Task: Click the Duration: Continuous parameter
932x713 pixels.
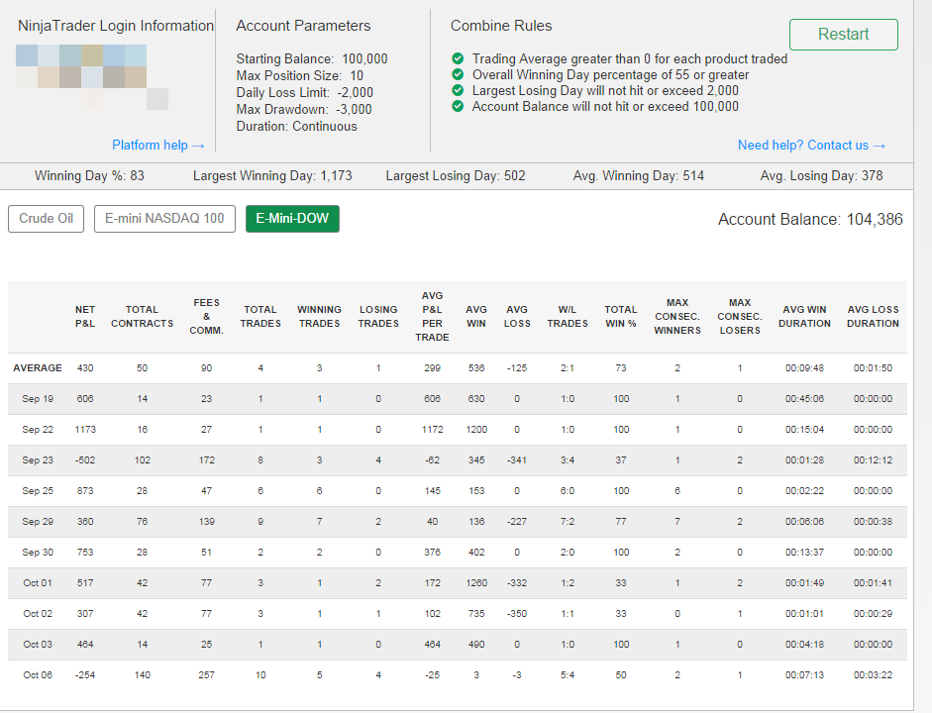Action: 296,127
